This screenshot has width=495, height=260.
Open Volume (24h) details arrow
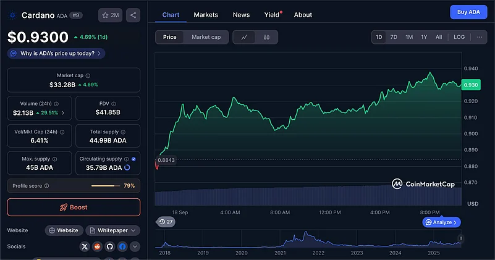[63, 112]
